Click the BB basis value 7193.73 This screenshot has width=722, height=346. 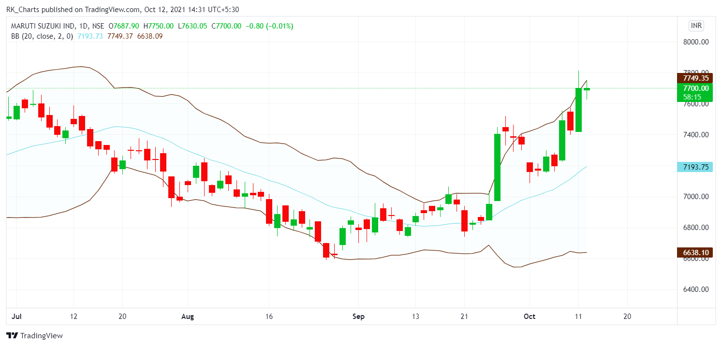pyautogui.click(x=90, y=36)
